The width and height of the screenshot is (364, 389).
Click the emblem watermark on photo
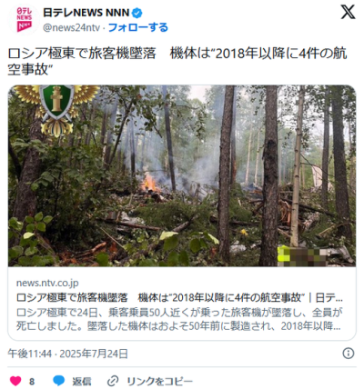click(x=56, y=110)
